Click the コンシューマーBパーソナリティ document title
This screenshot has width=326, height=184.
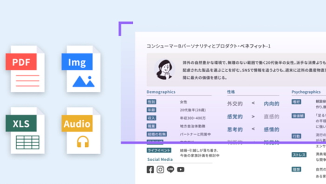(209, 46)
